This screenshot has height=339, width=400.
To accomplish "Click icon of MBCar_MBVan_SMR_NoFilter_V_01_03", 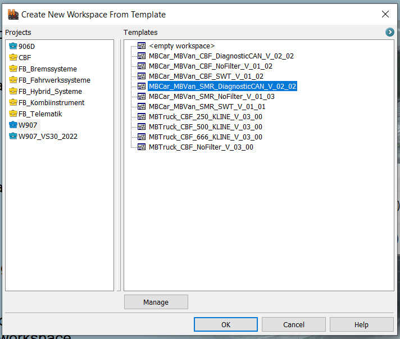I will click(142, 96).
